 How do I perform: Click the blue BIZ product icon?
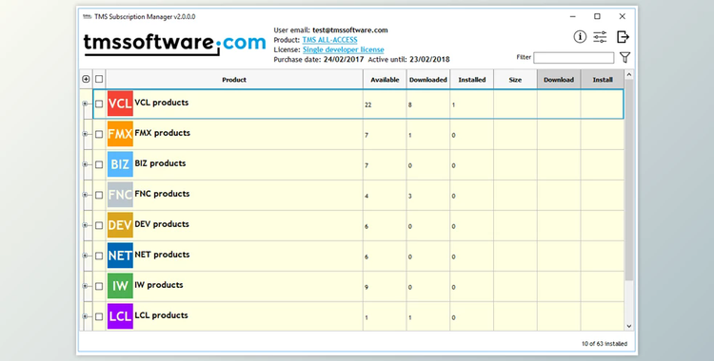[x=120, y=164]
